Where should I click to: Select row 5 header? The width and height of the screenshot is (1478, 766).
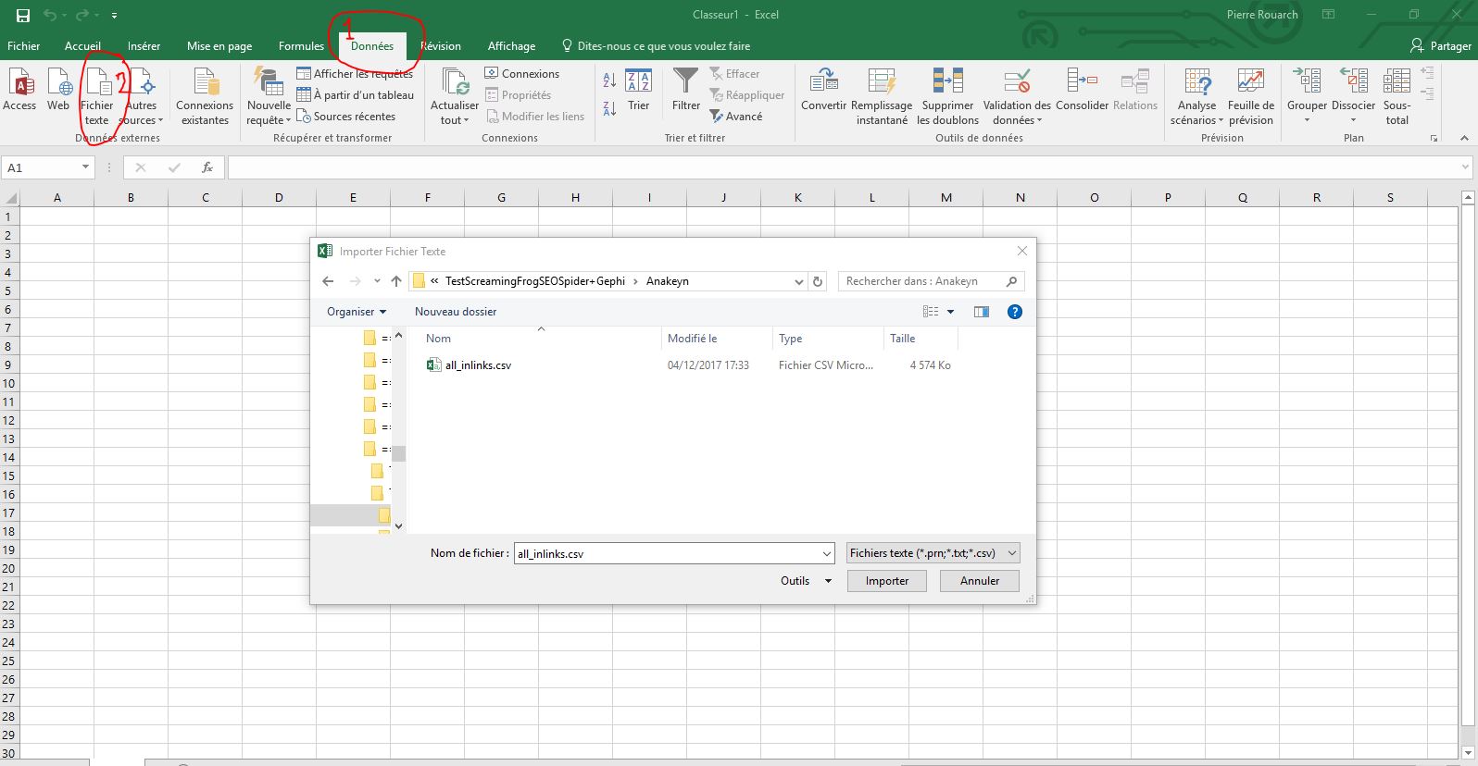tap(8, 290)
